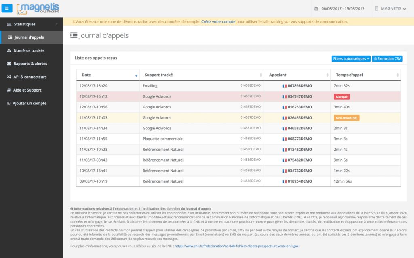Click caller number 034747DEMO
The image size is (414, 258).
pos(300,96)
